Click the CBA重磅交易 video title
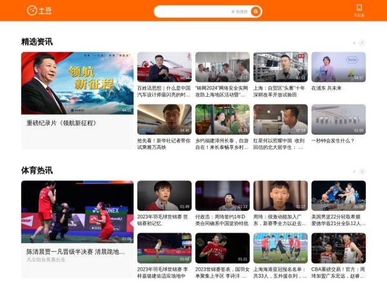This screenshot has width=387, height=290. coord(338,273)
